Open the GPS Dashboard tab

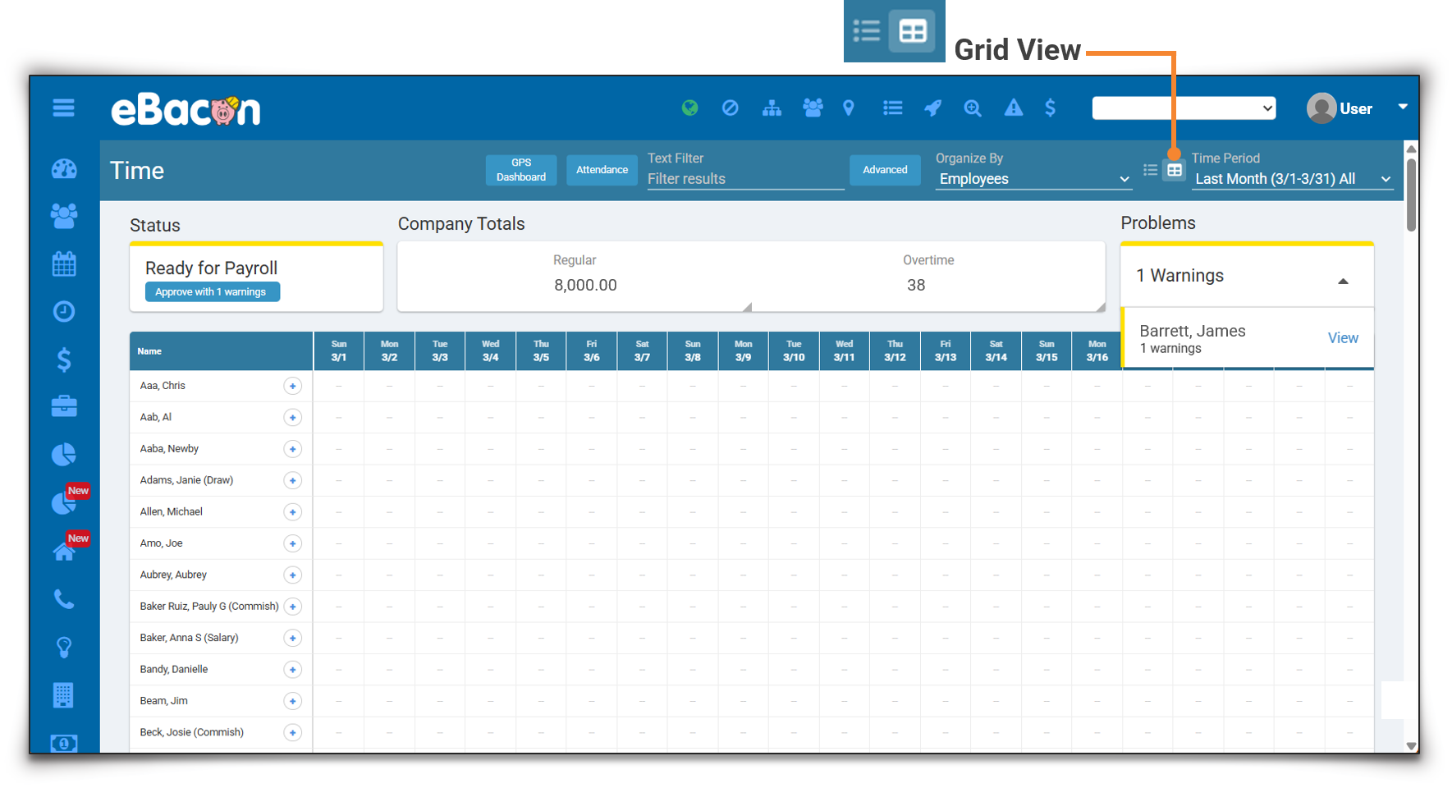520,170
